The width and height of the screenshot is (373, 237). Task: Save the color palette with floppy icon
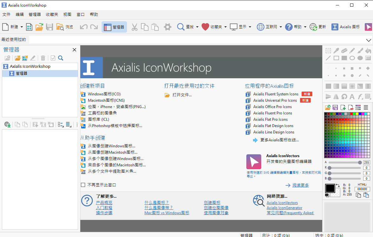click(x=335, y=107)
